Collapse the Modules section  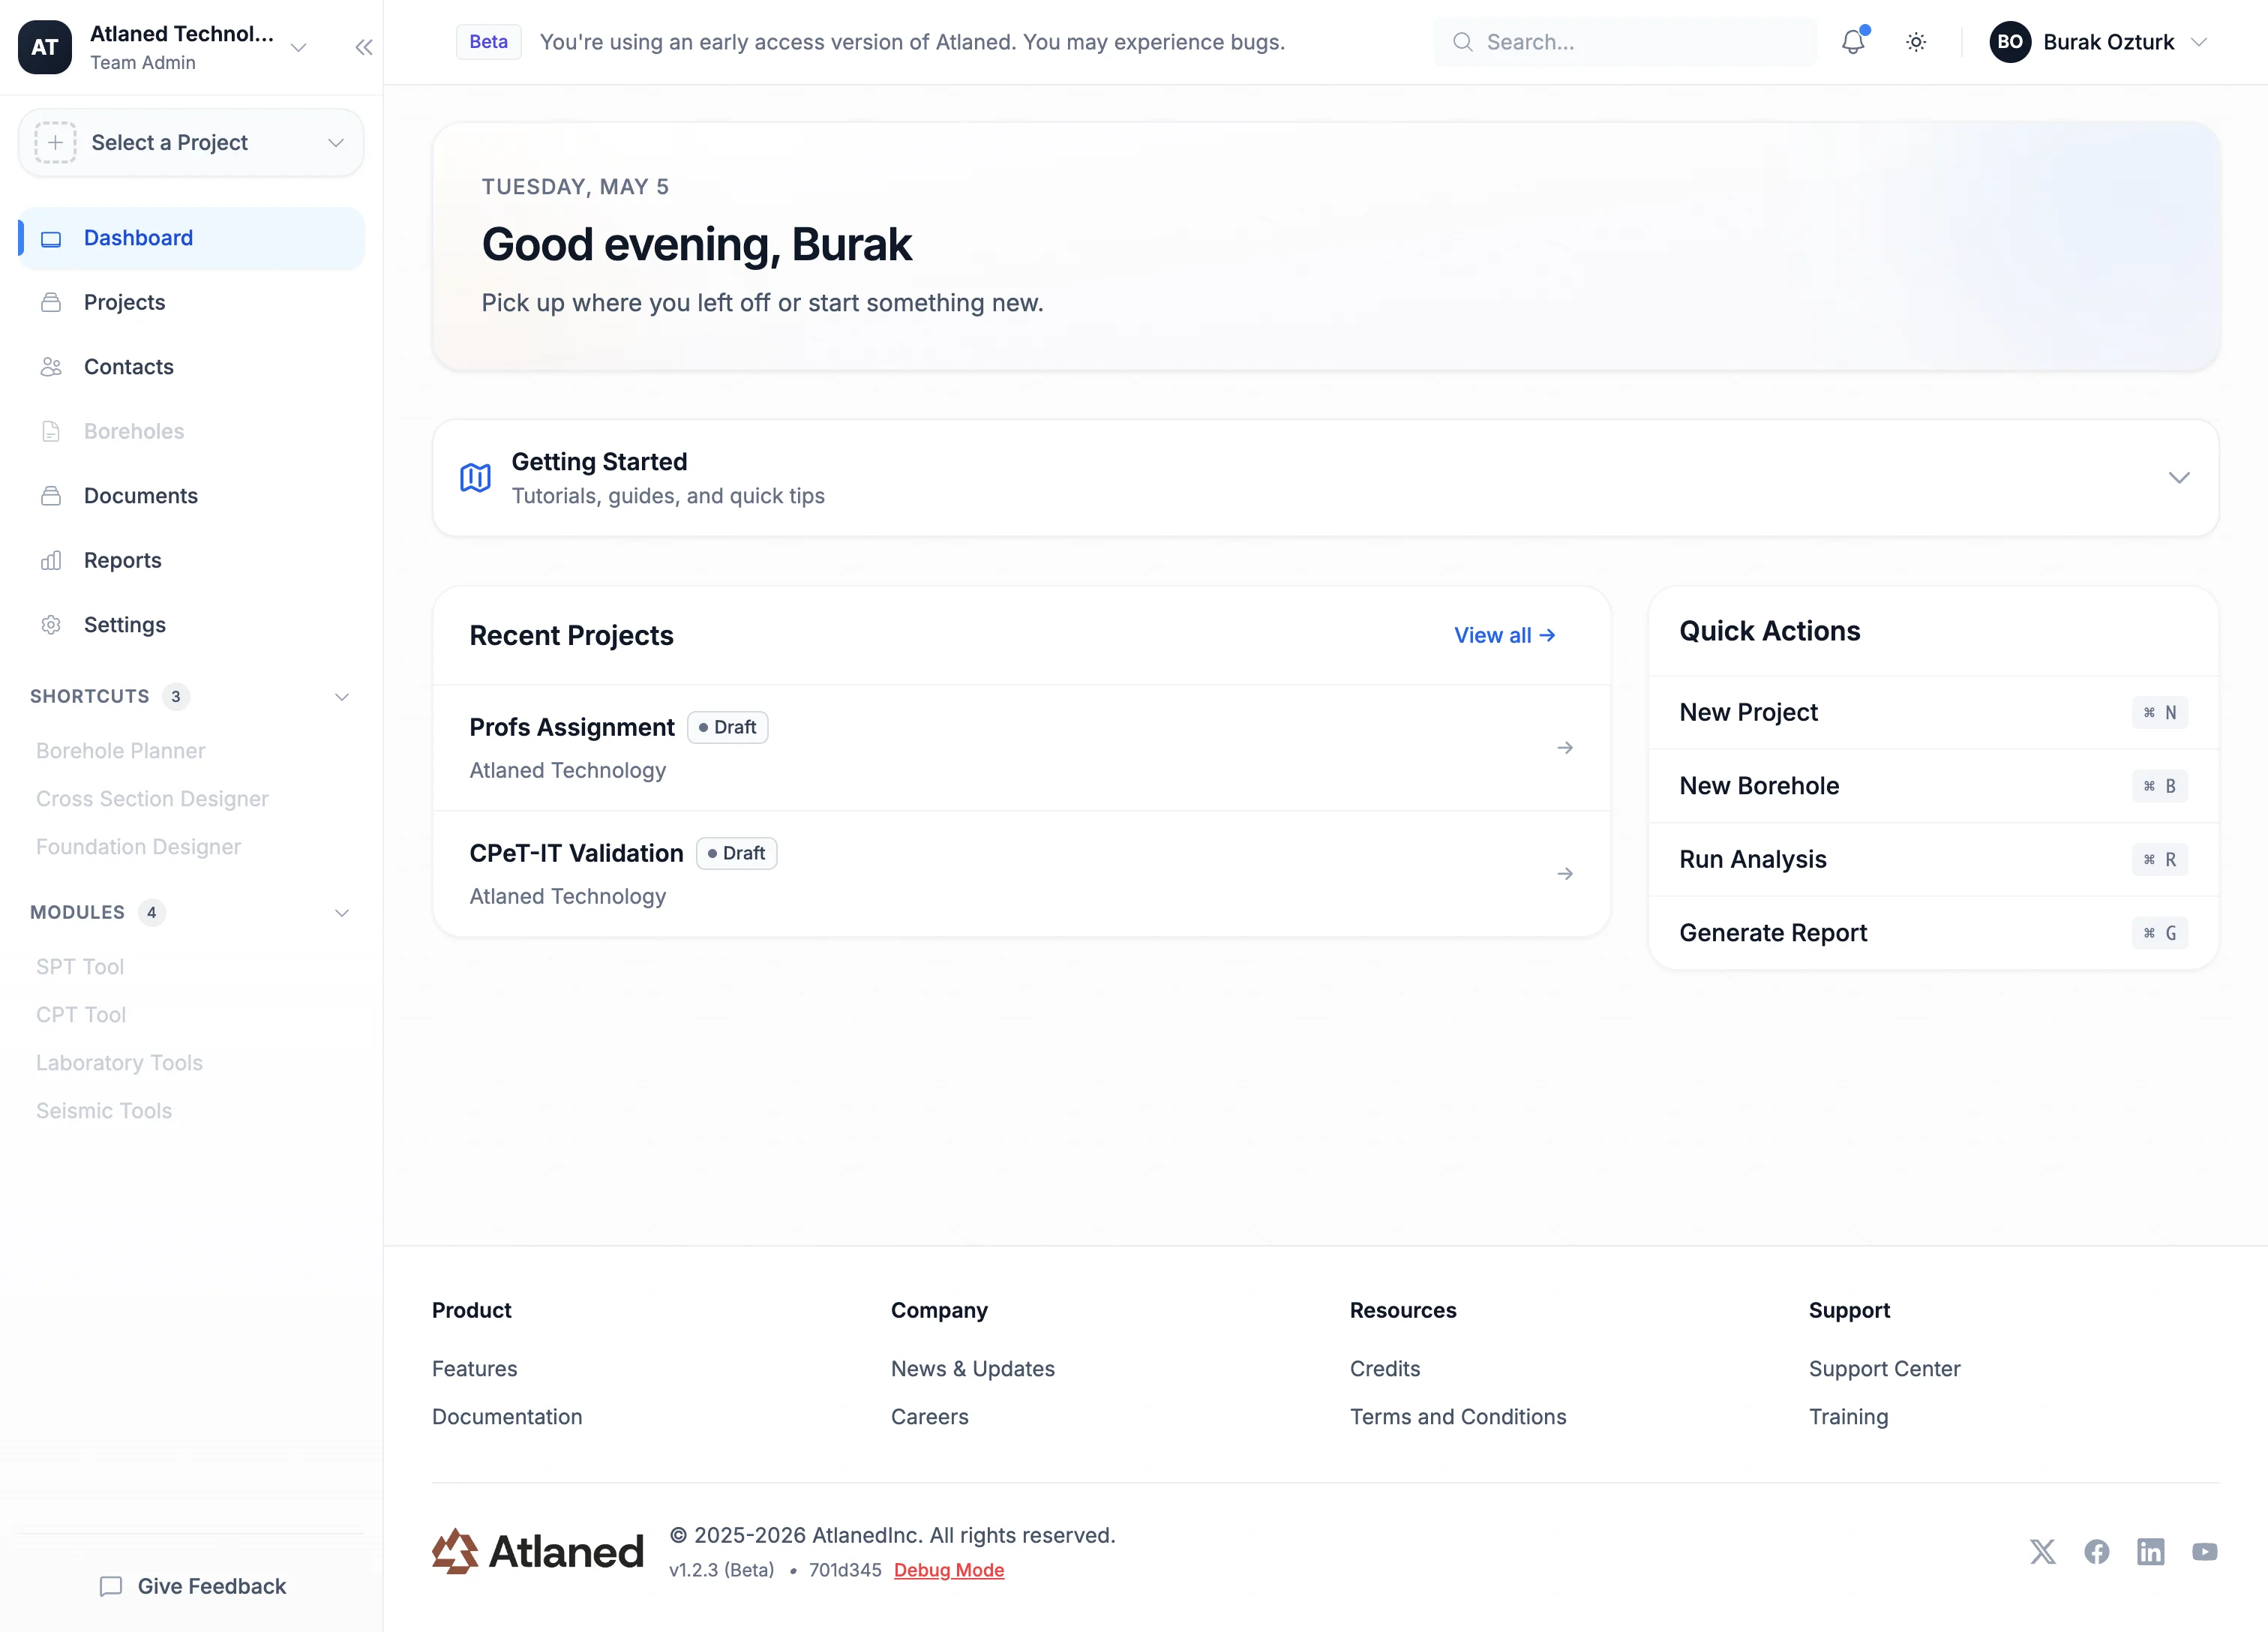pyautogui.click(x=341, y=913)
